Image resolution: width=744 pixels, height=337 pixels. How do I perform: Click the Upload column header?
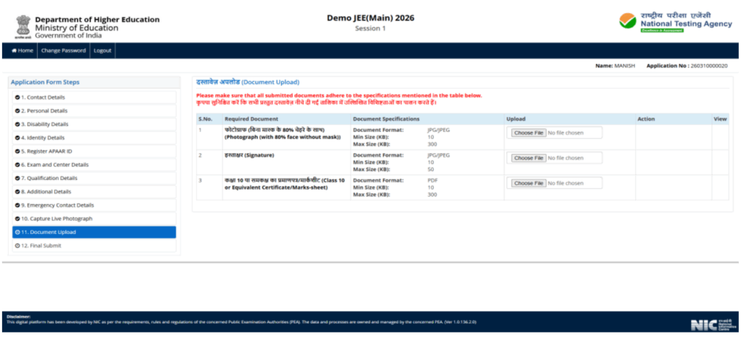pos(516,119)
